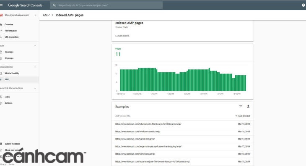306x166 pixels.
Task: Open the Links page
Action: pyautogui.click(x=7, y=97)
